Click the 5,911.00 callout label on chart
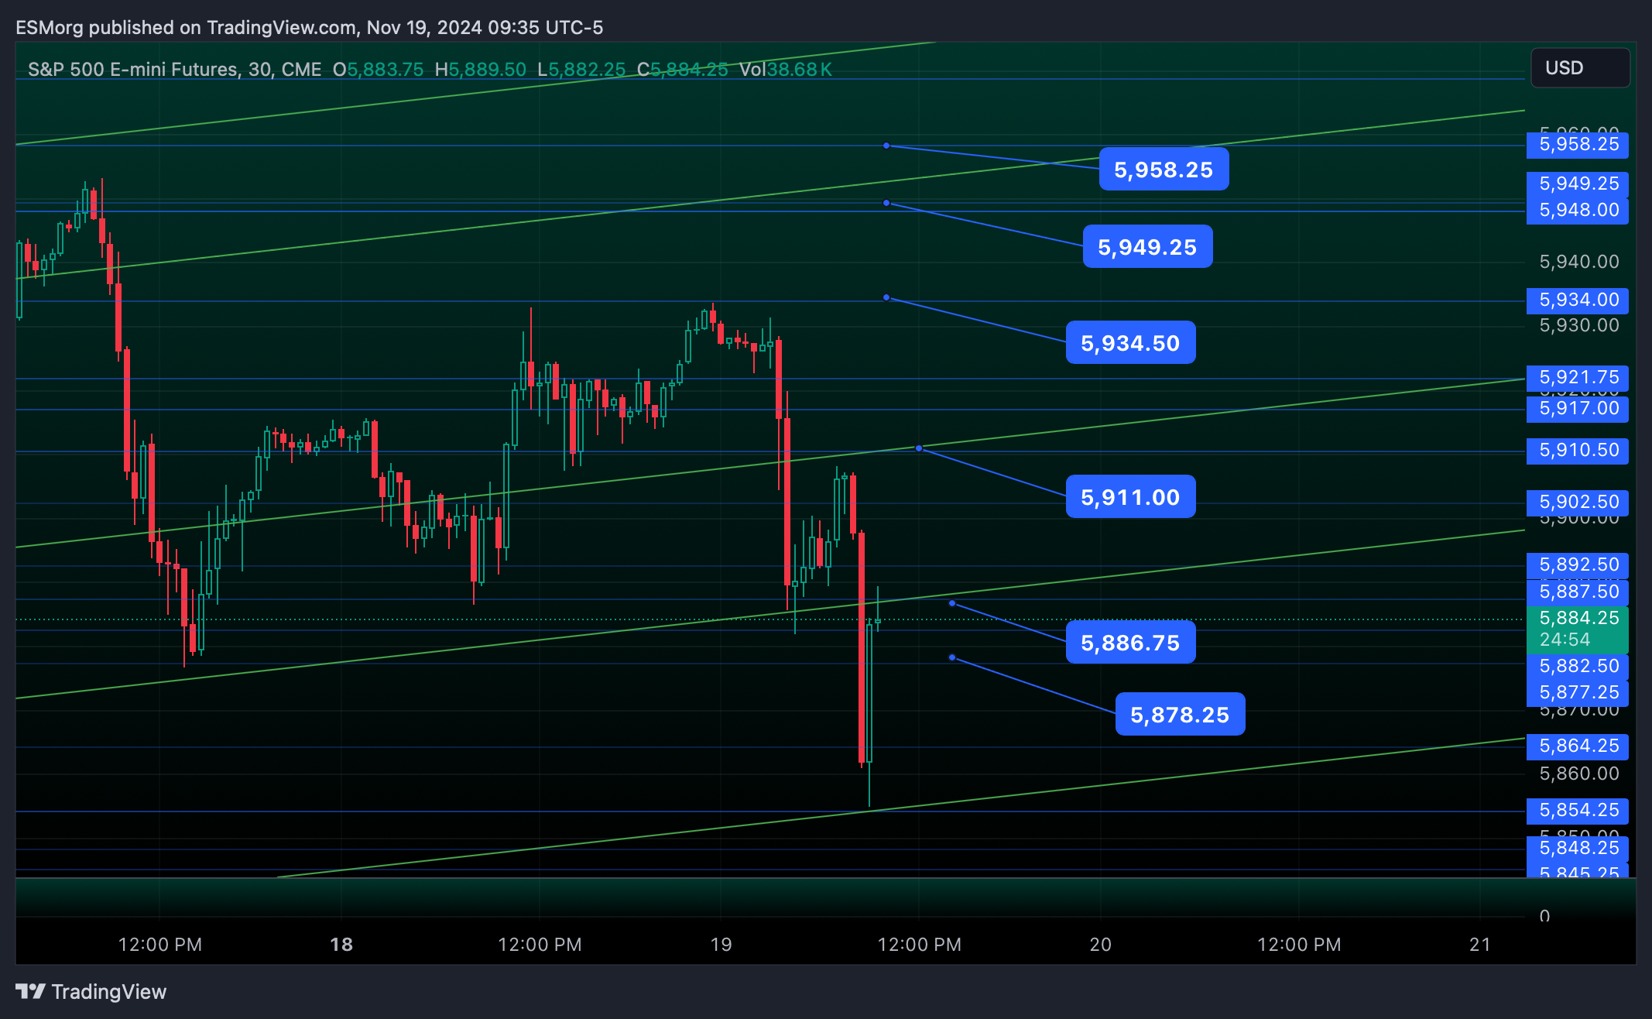 (x=1130, y=497)
